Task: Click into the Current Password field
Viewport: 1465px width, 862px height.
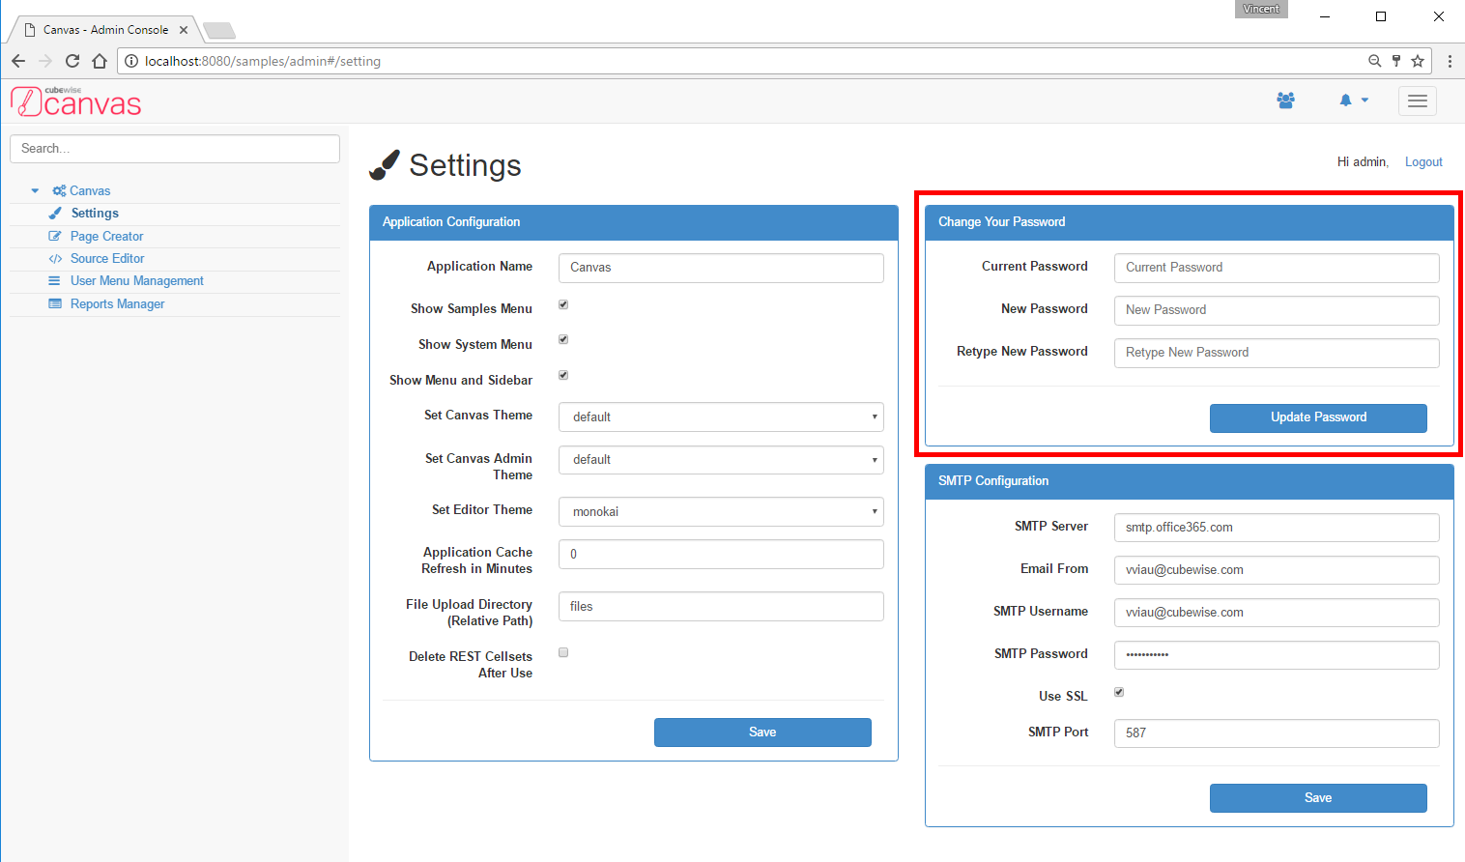Action: pos(1276,268)
